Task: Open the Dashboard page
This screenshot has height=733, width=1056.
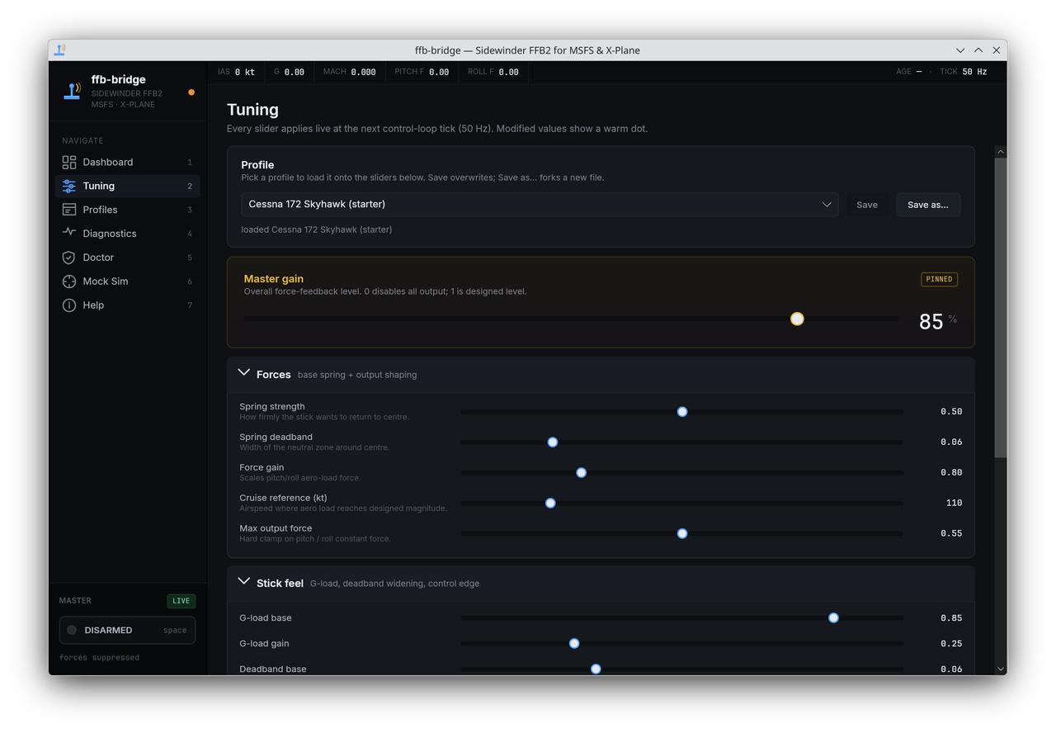Action: [128, 163]
